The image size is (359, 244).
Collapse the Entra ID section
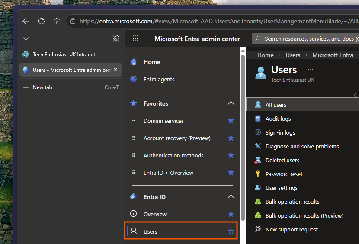coord(231,196)
